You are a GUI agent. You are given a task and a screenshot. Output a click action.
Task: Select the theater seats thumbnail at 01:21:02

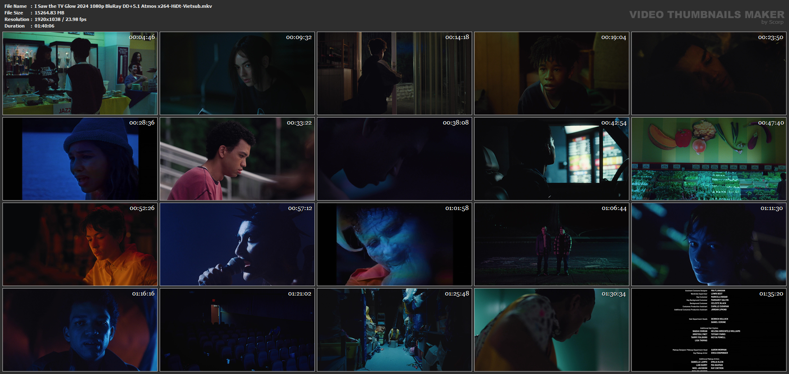coord(237,330)
